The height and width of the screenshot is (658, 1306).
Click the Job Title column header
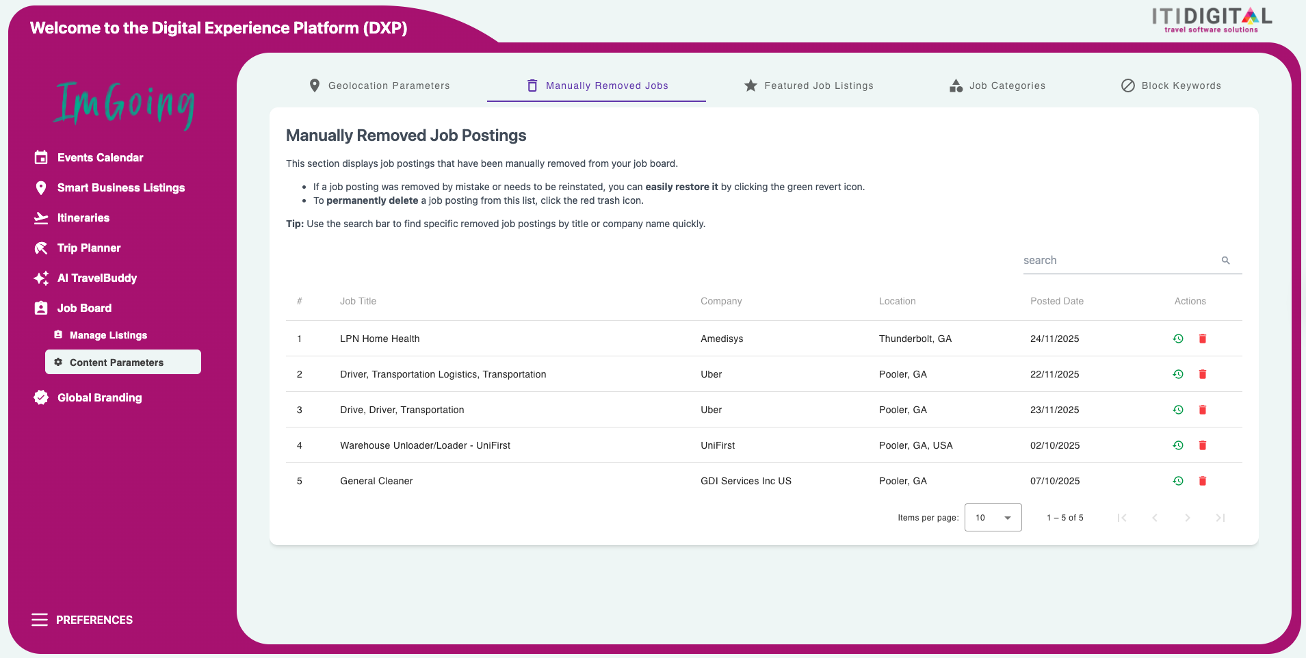(358, 301)
